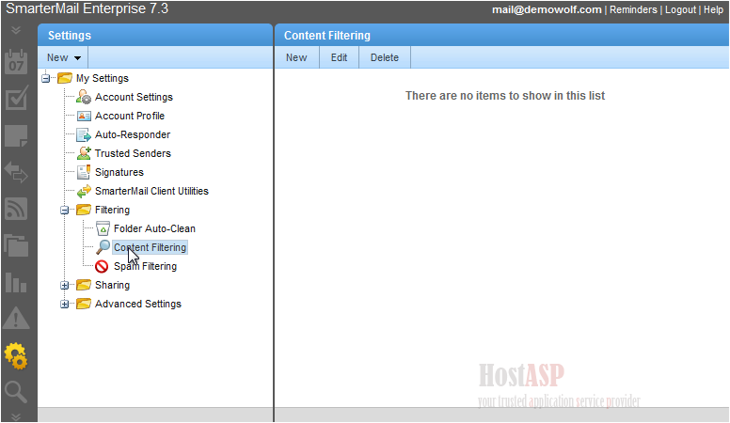This screenshot has height=423, width=730.
Task: Click the Logout link
Action: [x=680, y=9]
